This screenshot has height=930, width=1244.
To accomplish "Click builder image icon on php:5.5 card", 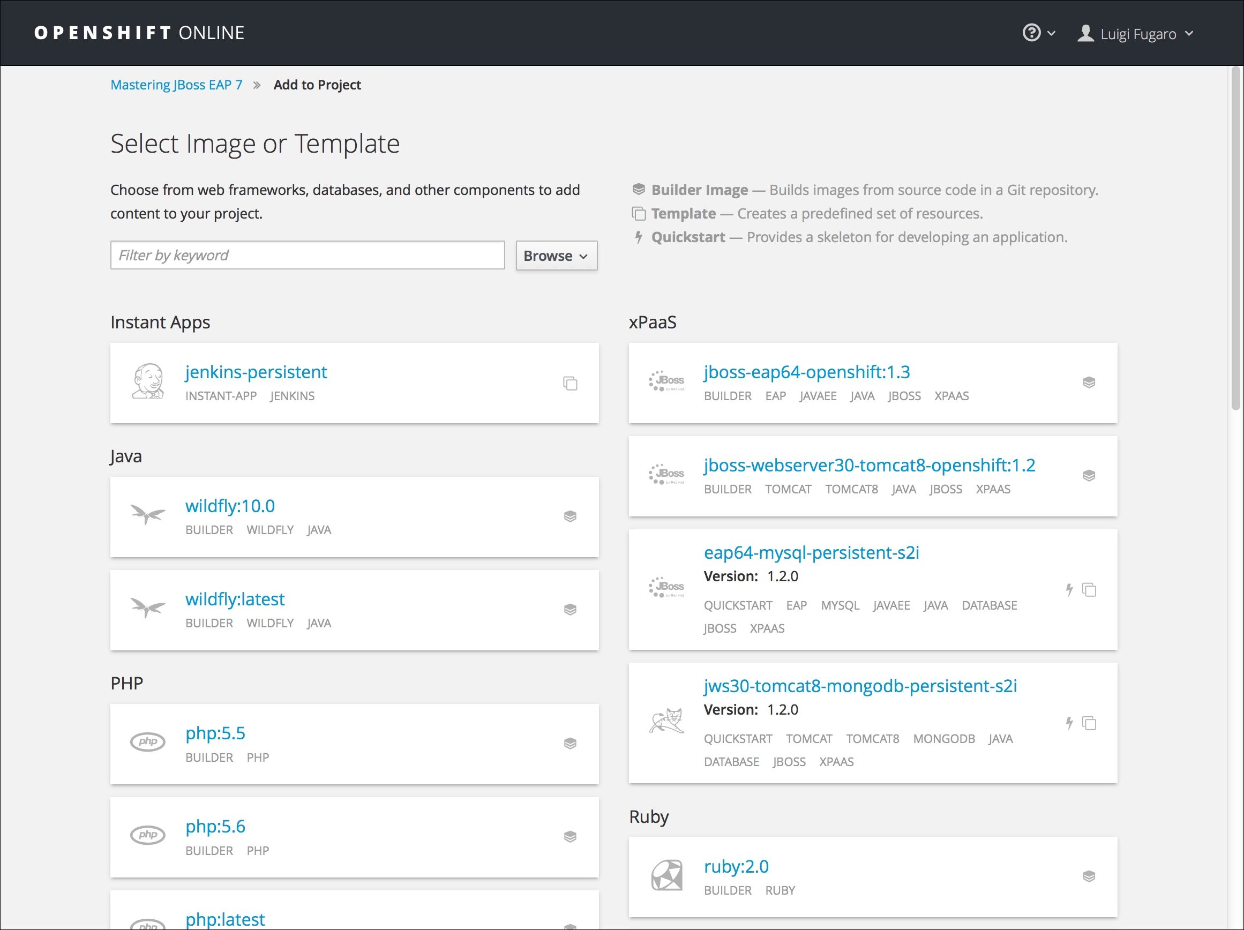I will pos(570,744).
